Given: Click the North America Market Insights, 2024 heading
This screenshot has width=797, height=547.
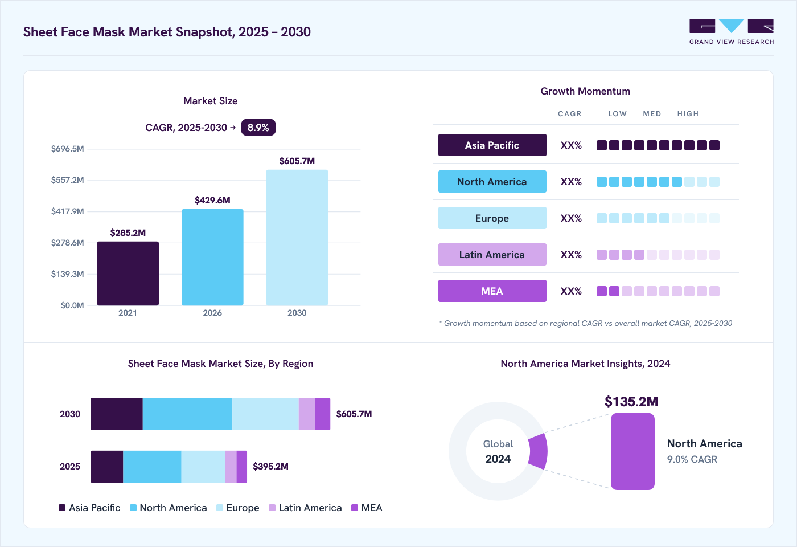Looking at the screenshot, I should click(x=585, y=364).
